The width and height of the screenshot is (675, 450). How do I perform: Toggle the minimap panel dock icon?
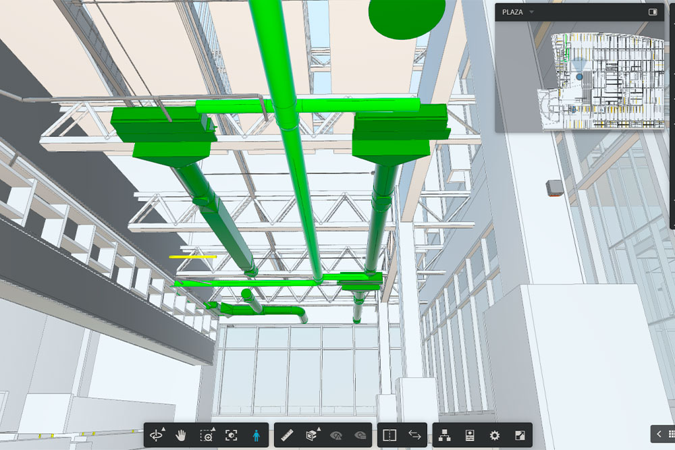point(653,12)
